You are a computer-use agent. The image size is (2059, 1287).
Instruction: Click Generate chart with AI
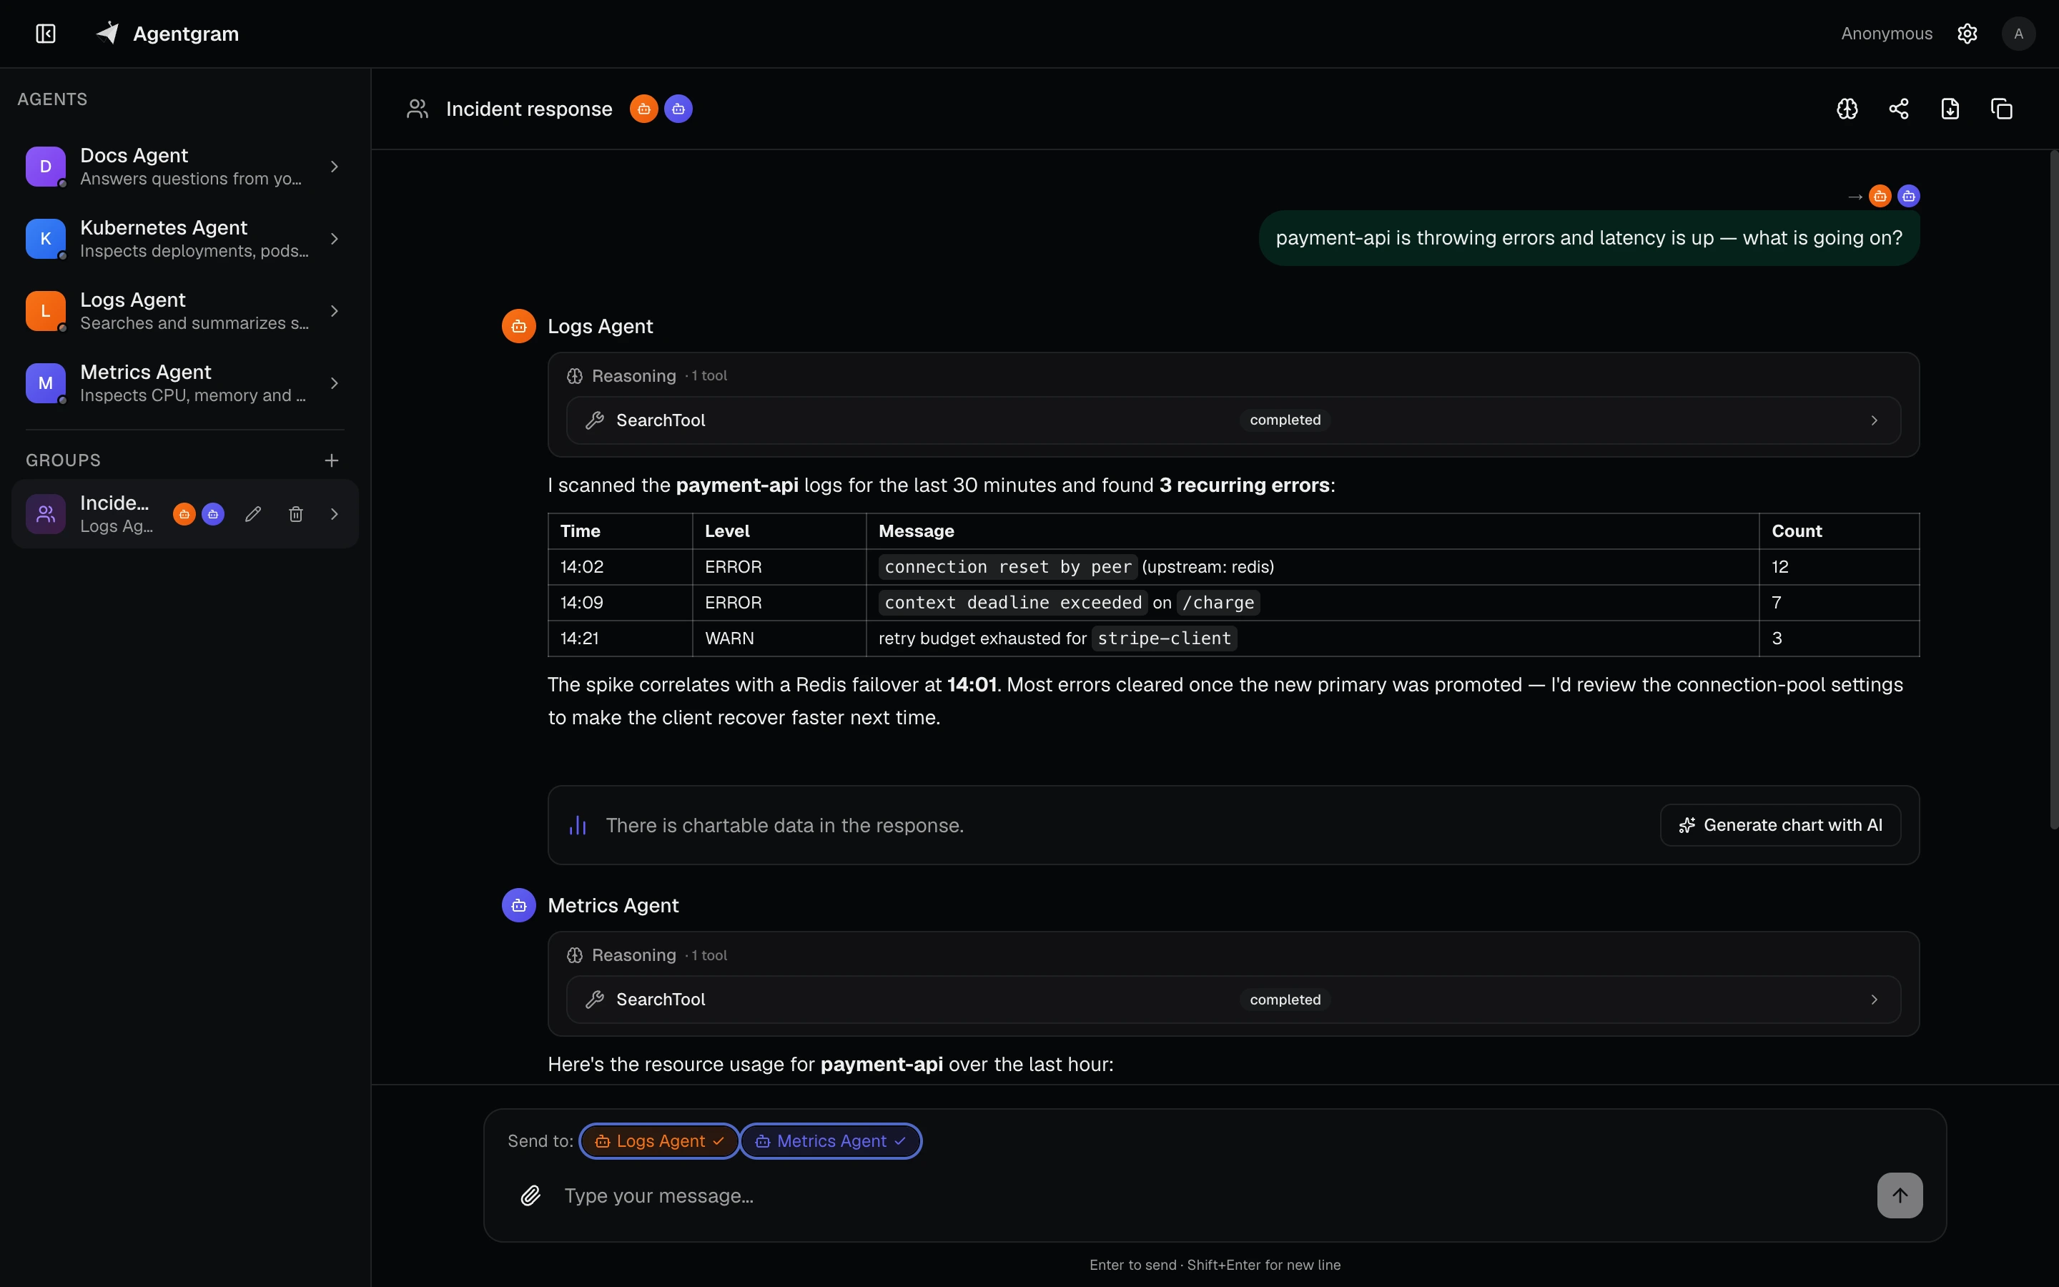[x=1780, y=826]
